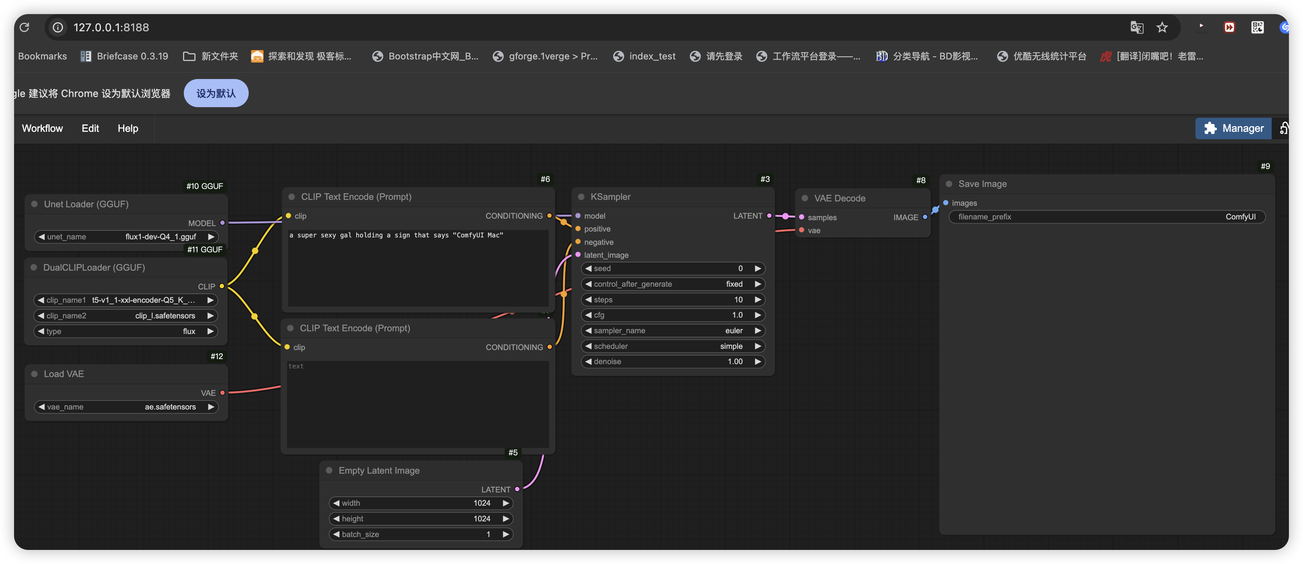Open the Edit menu

click(90, 128)
